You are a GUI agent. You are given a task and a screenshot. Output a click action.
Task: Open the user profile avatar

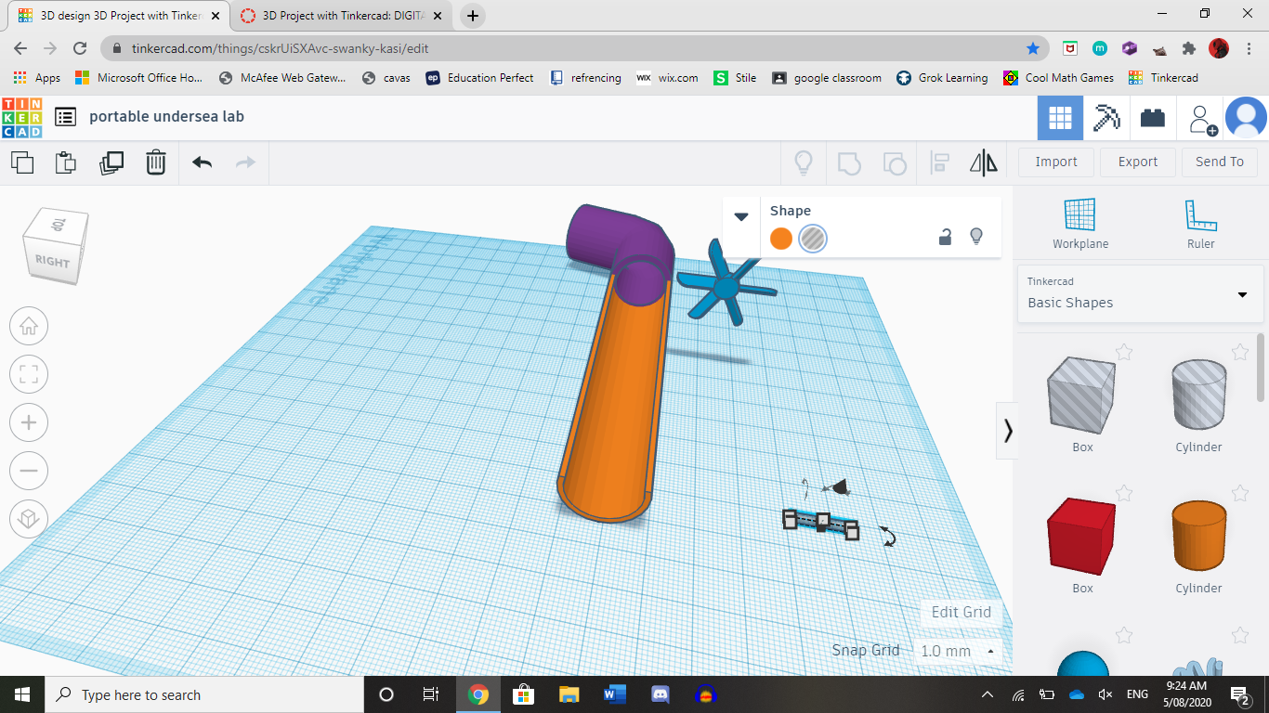(x=1246, y=118)
